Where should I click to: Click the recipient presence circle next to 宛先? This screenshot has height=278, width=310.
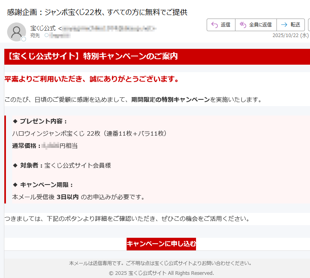47,35
